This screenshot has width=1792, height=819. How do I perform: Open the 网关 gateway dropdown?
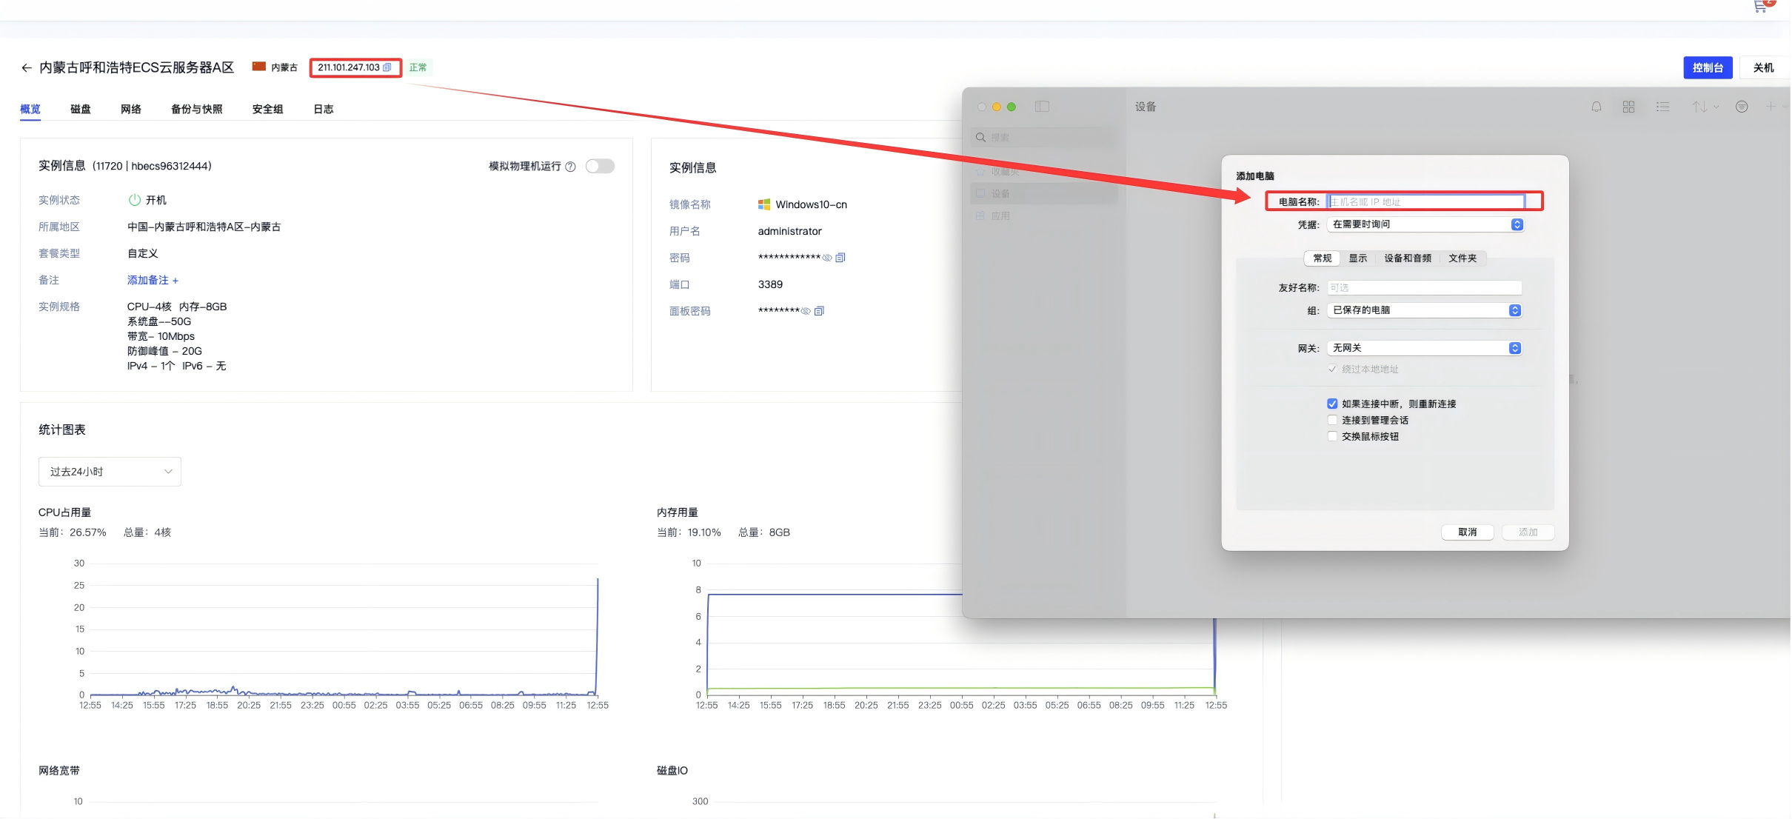[1424, 348]
